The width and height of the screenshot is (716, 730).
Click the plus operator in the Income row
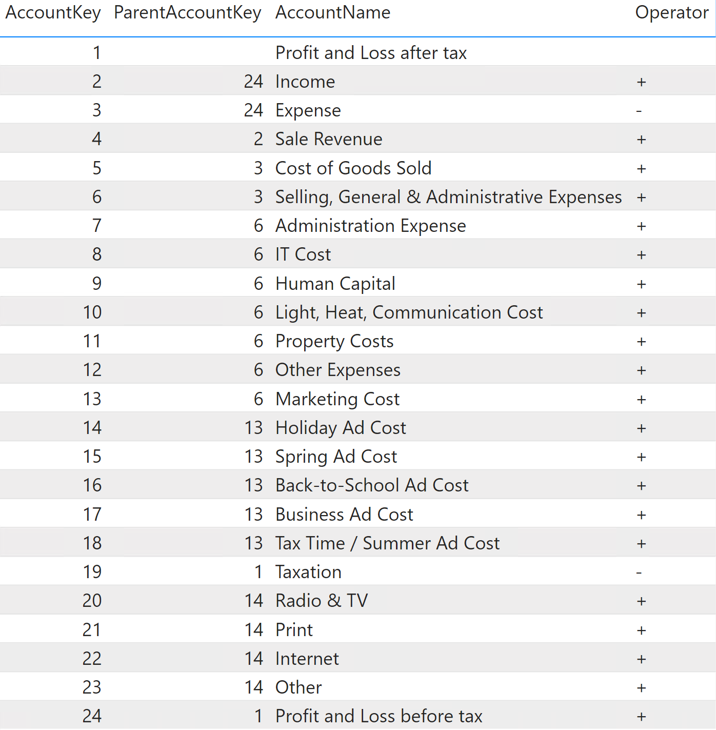[x=641, y=82]
